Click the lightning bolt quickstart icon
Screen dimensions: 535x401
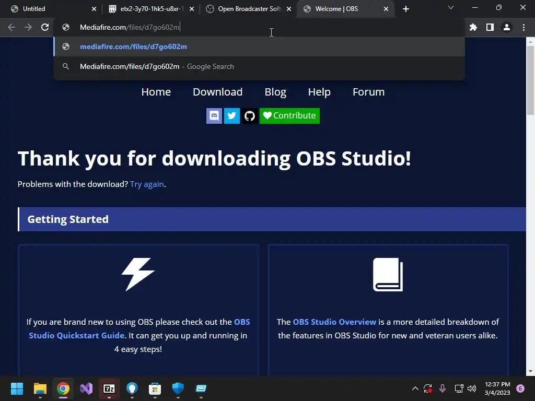pos(138,275)
